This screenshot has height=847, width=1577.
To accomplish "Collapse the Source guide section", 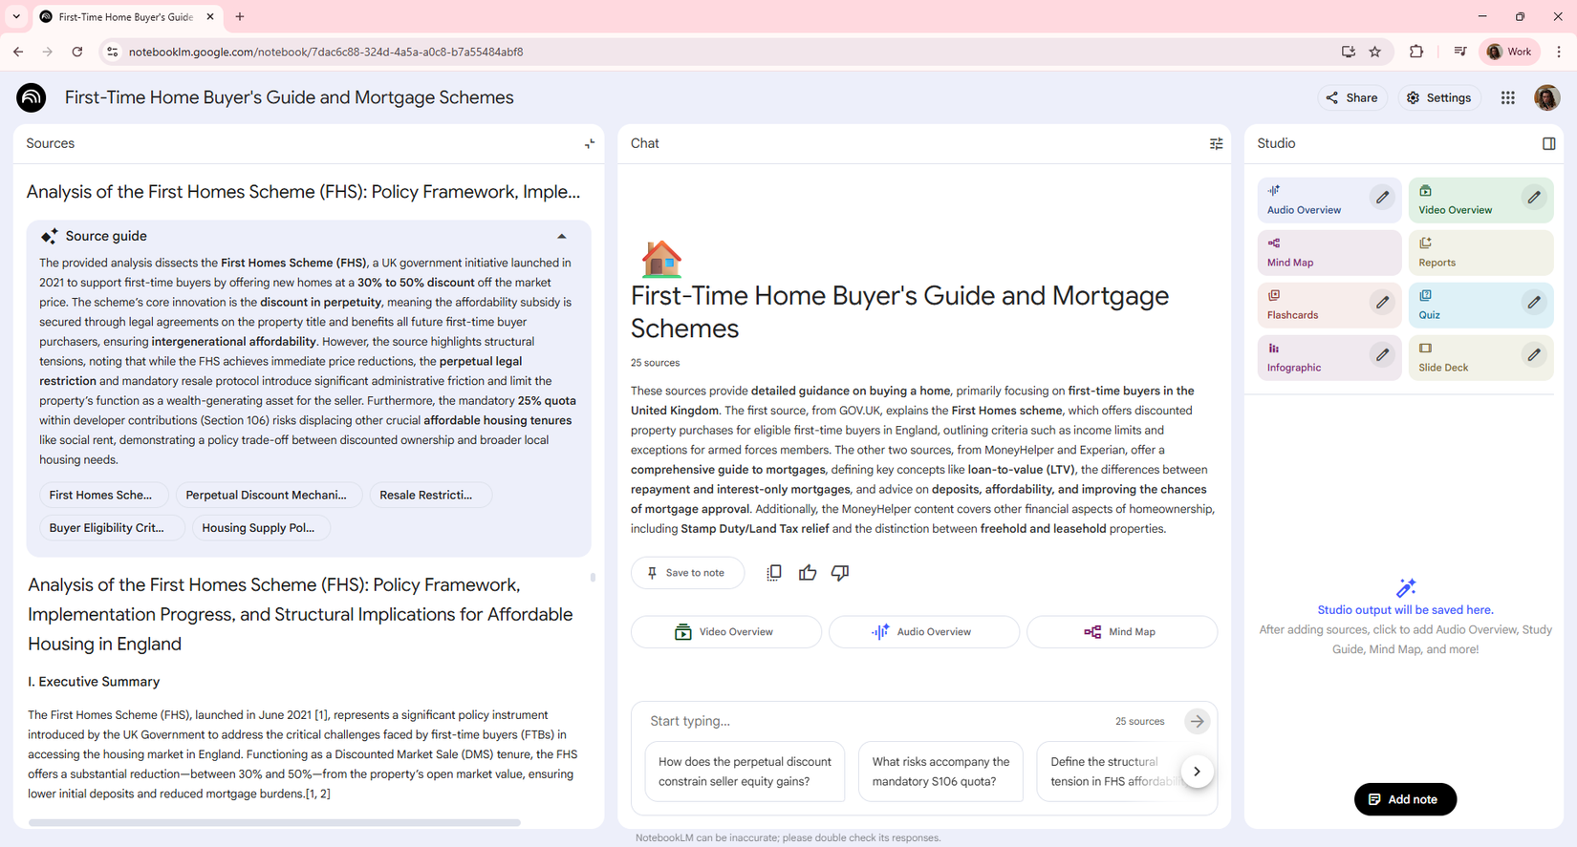I will 562,236.
